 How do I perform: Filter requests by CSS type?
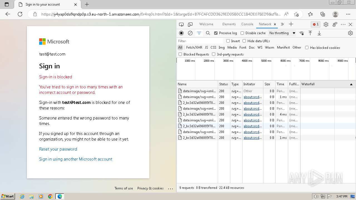coord(213,47)
